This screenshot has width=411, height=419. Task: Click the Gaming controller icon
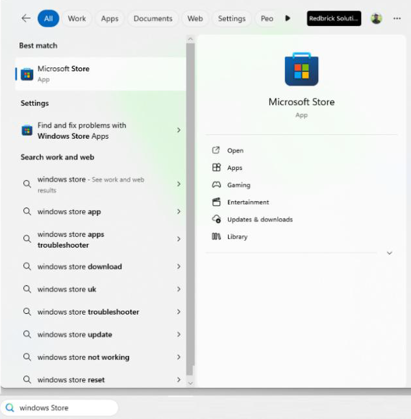216,185
